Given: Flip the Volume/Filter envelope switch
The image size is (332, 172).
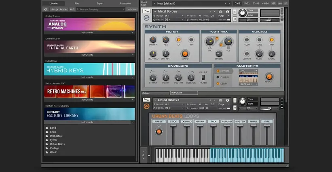Looking at the screenshot, I should tap(203, 77).
